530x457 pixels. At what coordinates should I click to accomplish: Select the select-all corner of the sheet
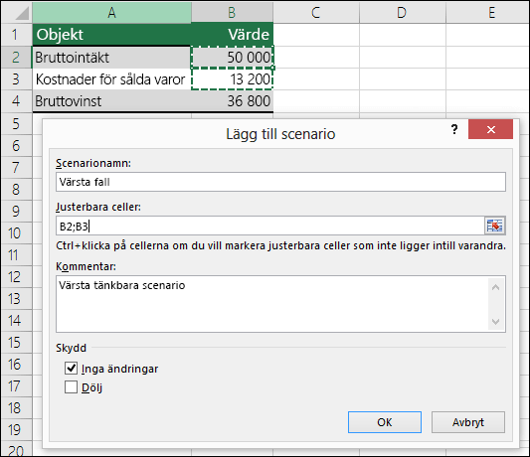point(17,13)
